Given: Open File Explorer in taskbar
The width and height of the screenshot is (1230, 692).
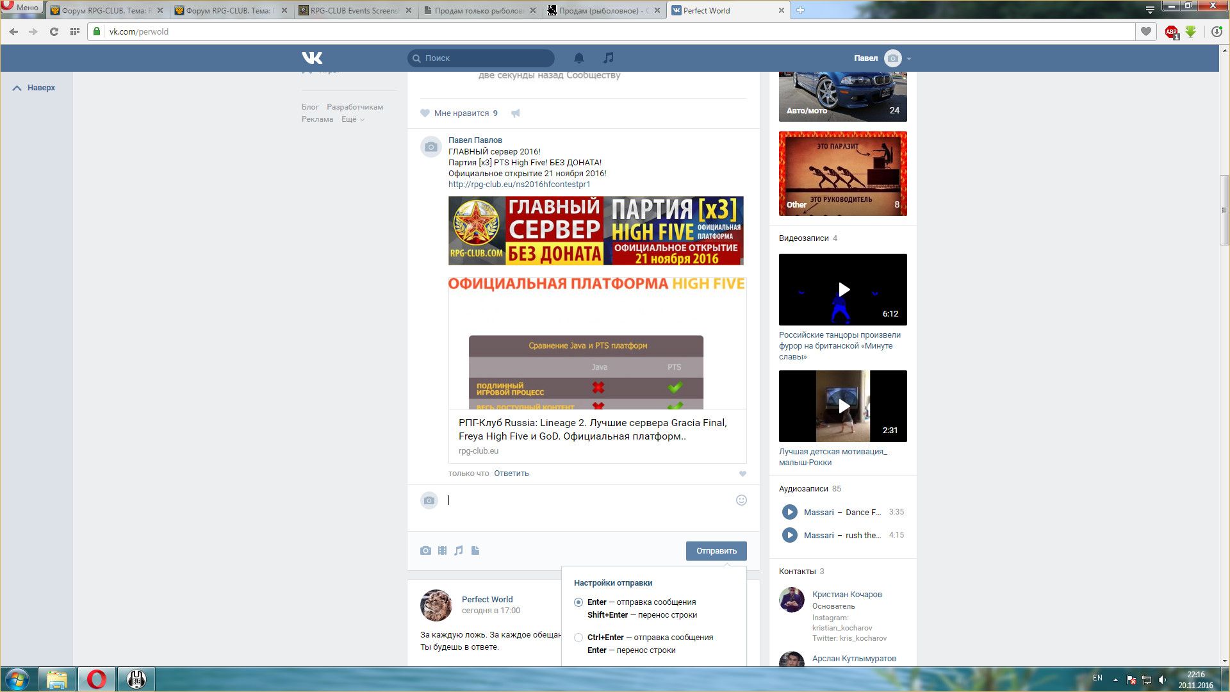Looking at the screenshot, I should [57, 679].
